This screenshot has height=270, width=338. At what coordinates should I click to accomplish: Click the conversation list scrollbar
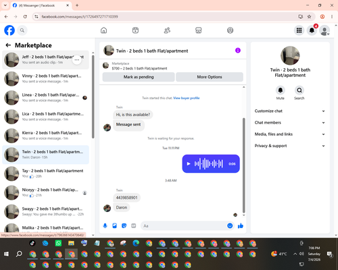[x=93, y=97]
